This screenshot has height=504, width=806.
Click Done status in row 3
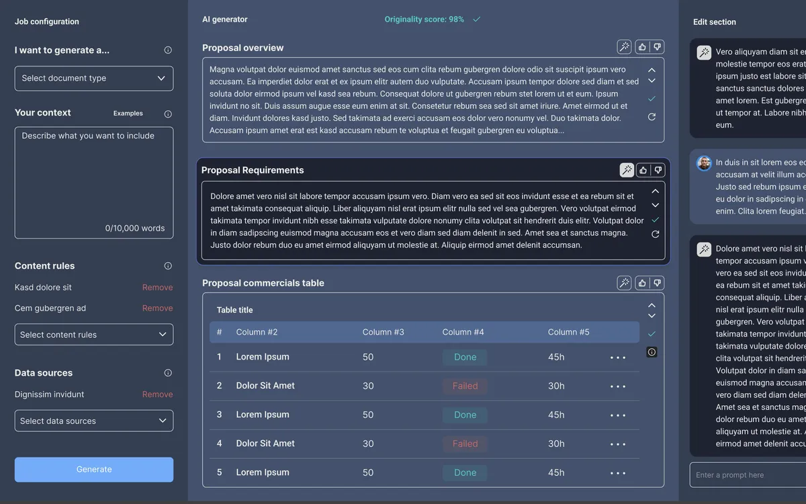465,415
